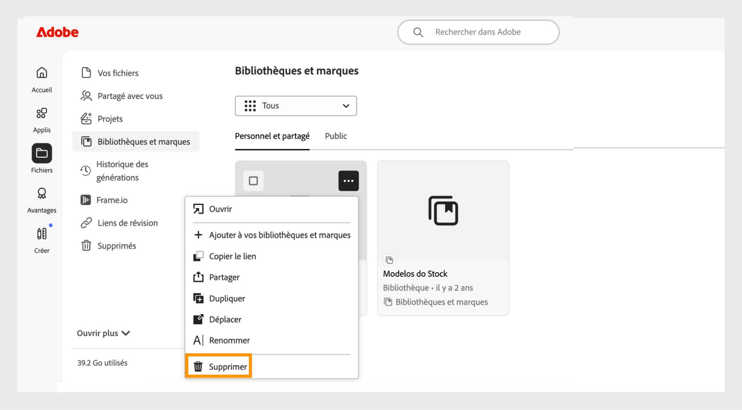This screenshot has height=410, width=742.
Task: Focus the Rechercher dans Adobe field
Action: (x=478, y=32)
